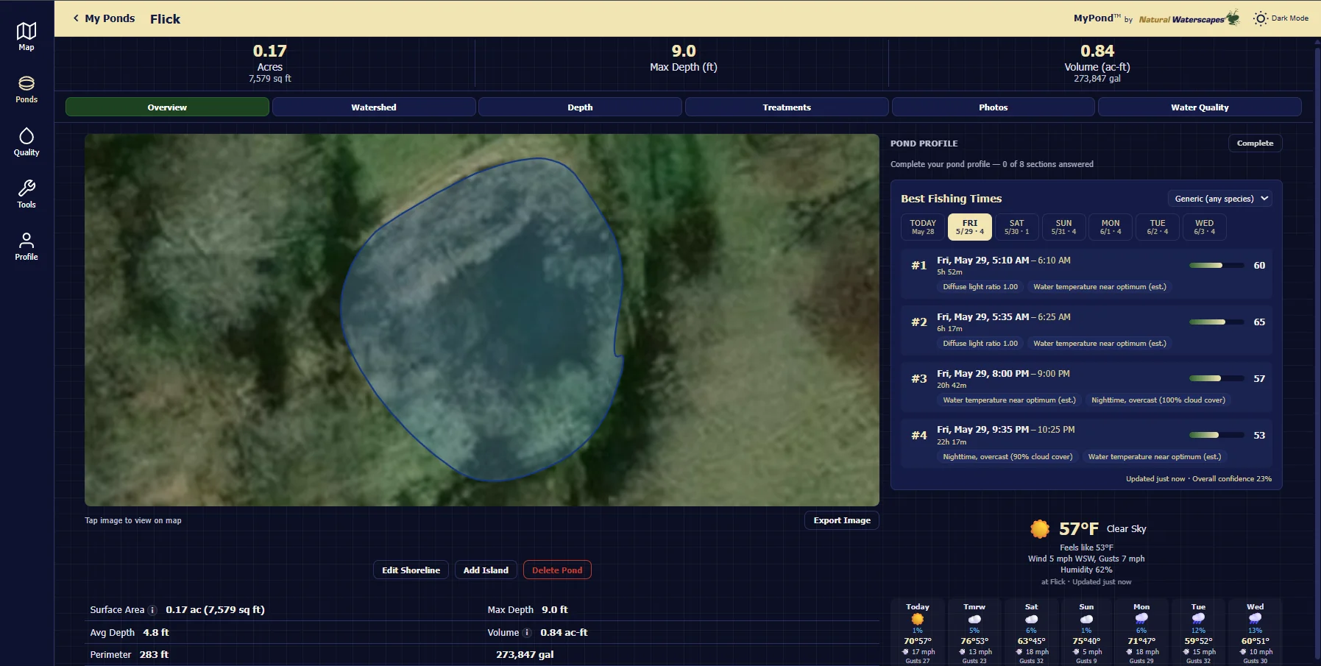Click Wed wind direction arrow, 10 mph

click(1243, 652)
